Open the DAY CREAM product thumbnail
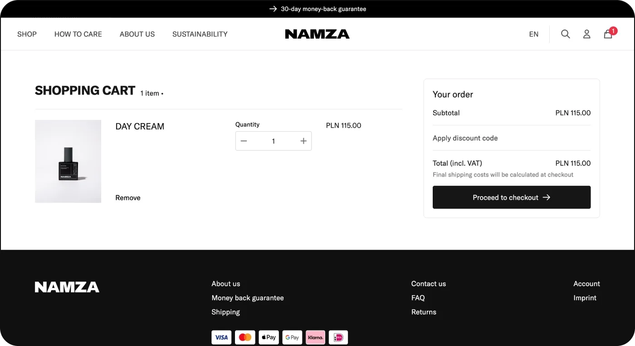Image resolution: width=635 pixels, height=346 pixels. 68,161
